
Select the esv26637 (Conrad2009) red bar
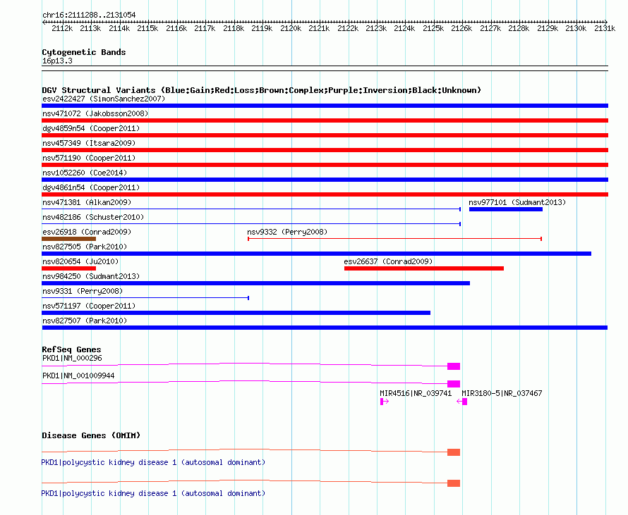tap(424, 268)
